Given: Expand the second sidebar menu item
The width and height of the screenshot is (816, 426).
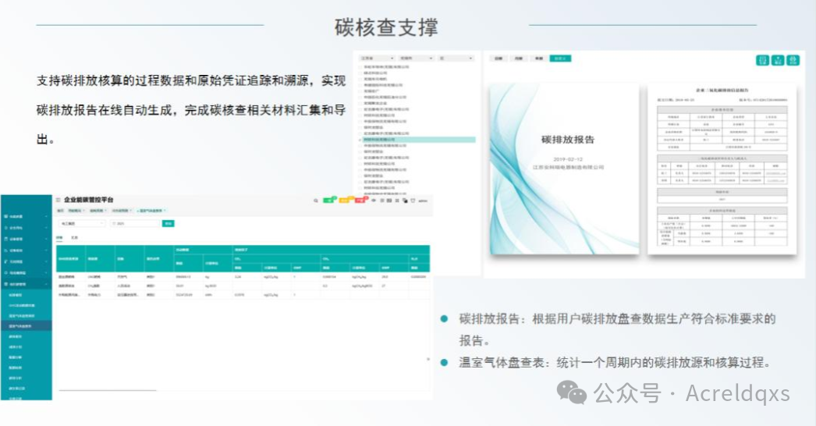Looking at the screenshot, I should point(26,228).
